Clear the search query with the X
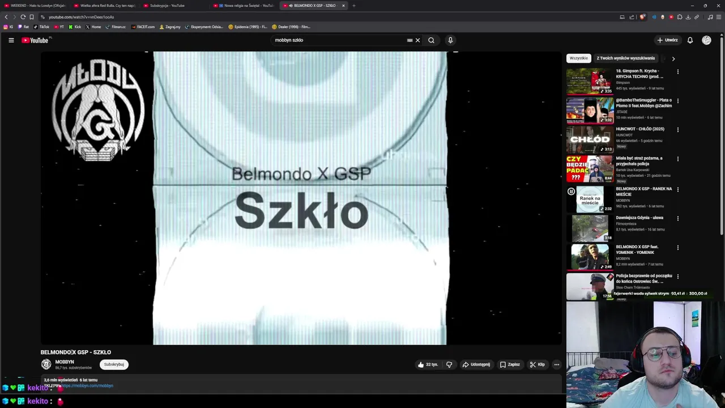 click(x=417, y=40)
